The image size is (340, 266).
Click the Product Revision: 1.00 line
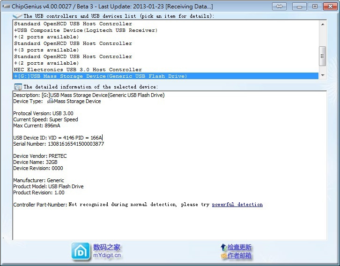[39, 192]
